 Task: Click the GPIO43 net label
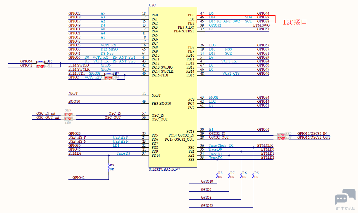(75, 41)
